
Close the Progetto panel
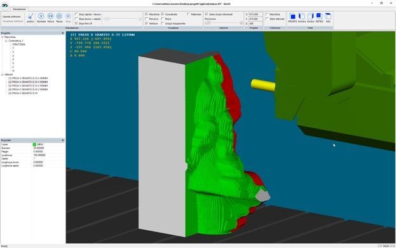click(63, 33)
